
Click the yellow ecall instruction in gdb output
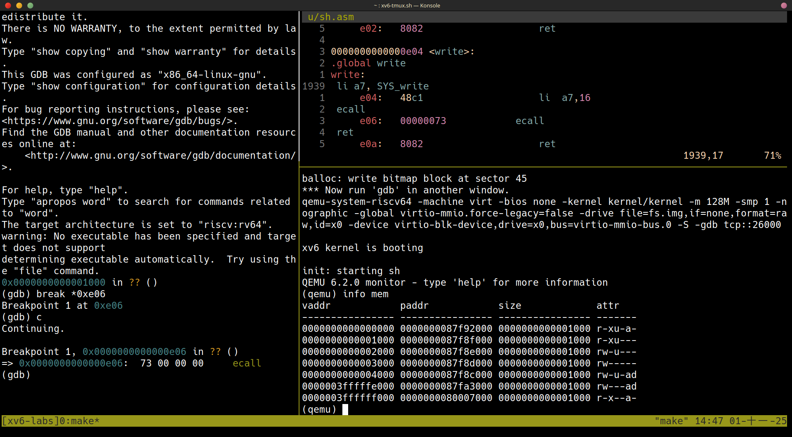pyautogui.click(x=247, y=363)
